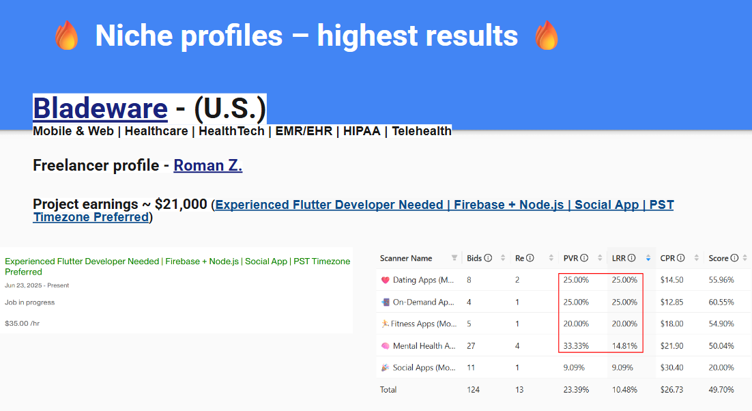Click the LRR info icon
The width and height of the screenshot is (752, 411).
pyautogui.click(x=632, y=258)
